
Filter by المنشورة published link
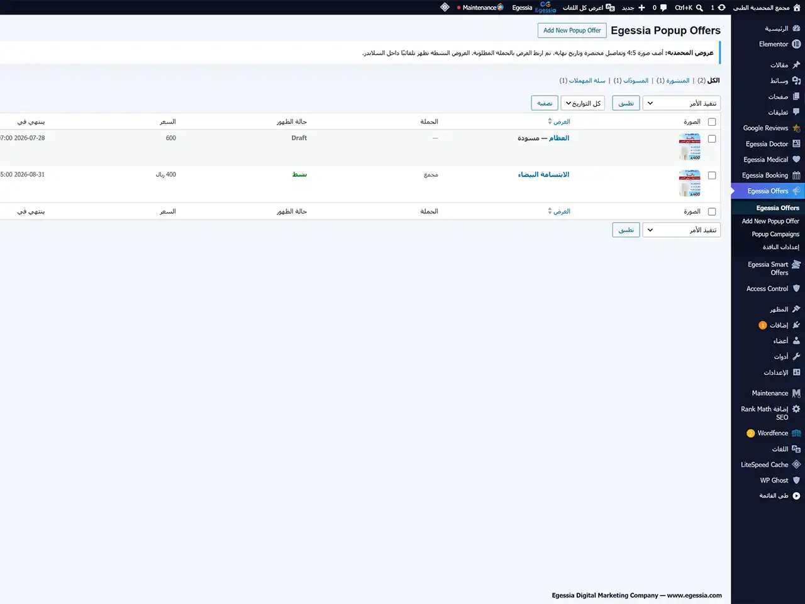coord(678,81)
